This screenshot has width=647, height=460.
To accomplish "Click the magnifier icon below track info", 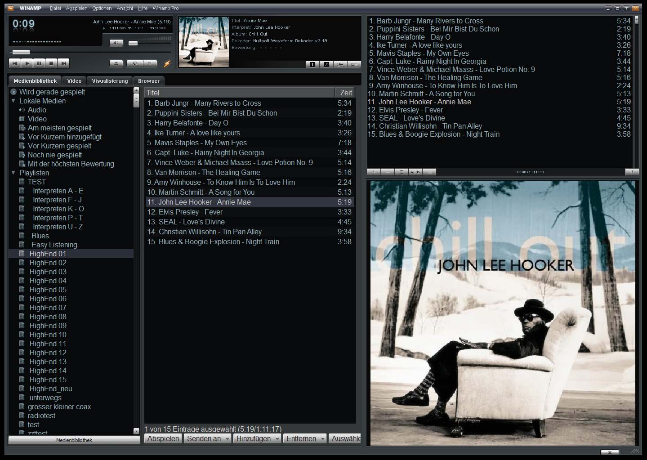I will 326,64.
